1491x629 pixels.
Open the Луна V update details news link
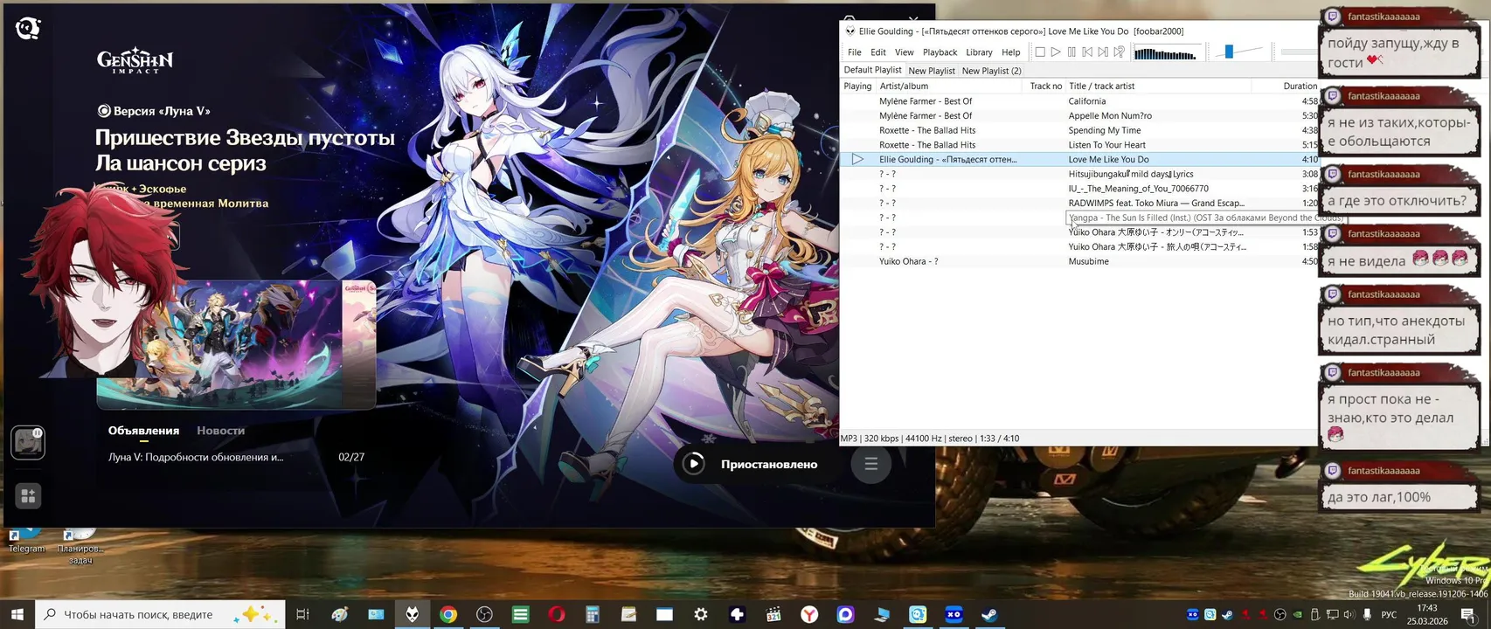click(196, 457)
